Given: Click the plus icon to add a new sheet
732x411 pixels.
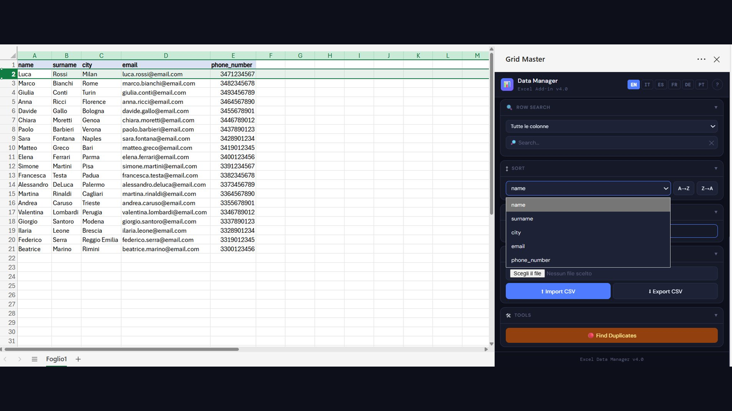Looking at the screenshot, I should click(78, 359).
